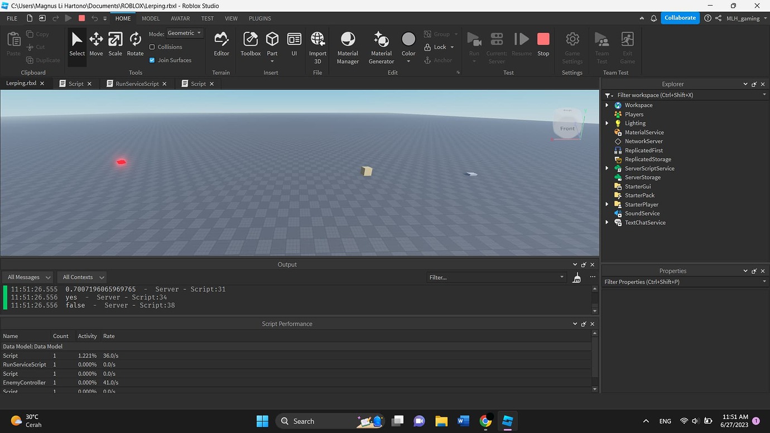Pick a color with the Color tool
770x433 pixels.
(x=408, y=44)
